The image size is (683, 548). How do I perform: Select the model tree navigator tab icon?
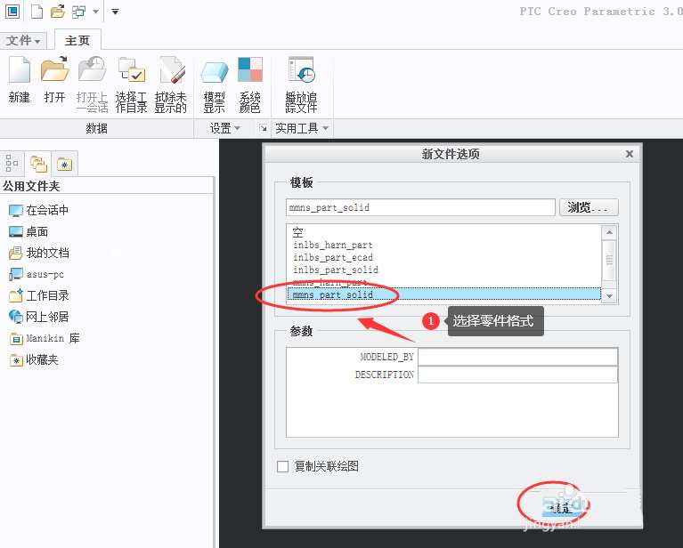click(12, 164)
